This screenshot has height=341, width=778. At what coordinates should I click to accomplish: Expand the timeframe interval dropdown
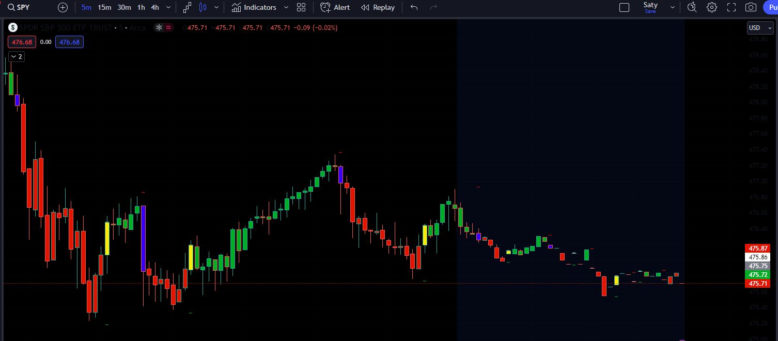[x=168, y=7]
